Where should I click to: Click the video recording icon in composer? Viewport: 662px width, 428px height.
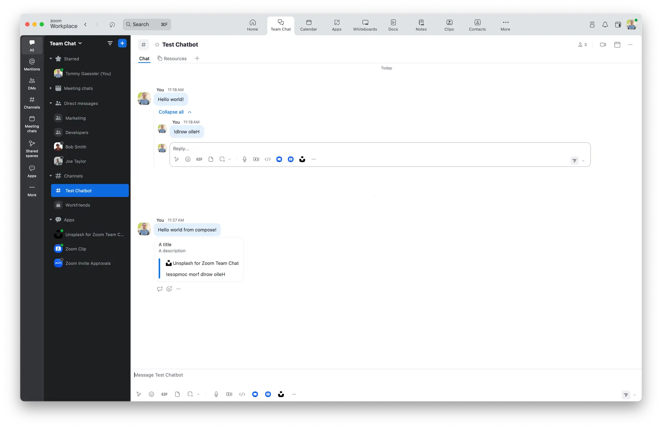click(229, 394)
